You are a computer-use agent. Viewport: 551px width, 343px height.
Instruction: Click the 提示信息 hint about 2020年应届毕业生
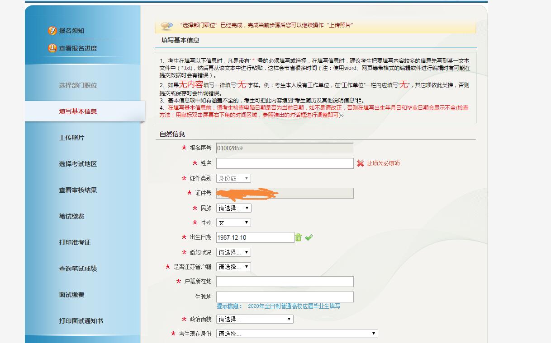click(x=279, y=306)
